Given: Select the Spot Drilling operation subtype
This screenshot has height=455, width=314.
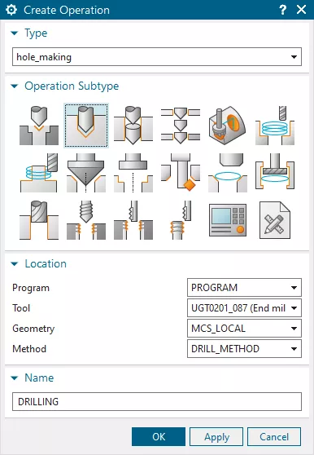Looking at the screenshot, I should (x=39, y=126).
